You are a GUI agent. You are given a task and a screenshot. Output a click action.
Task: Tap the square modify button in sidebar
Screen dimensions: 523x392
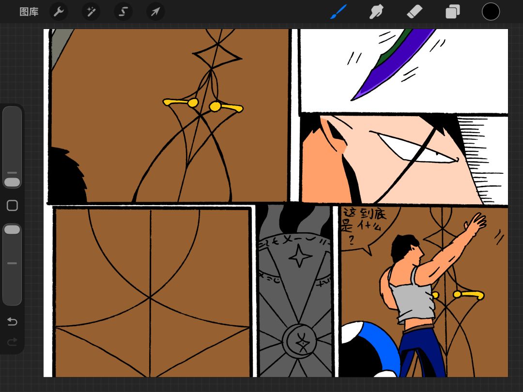click(12, 205)
